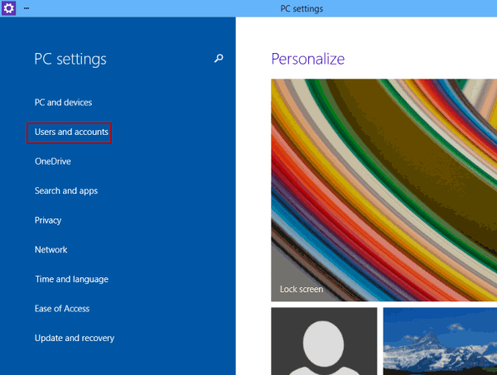Screen dimensions: 497x375
Task: Select Users and accounts
Action: [71, 132]
